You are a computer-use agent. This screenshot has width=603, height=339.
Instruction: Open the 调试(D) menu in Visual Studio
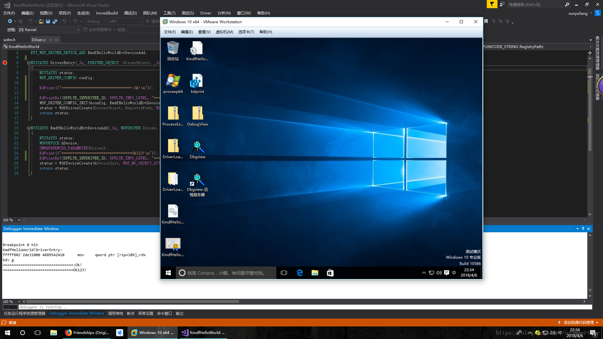[x=130, y=13]
